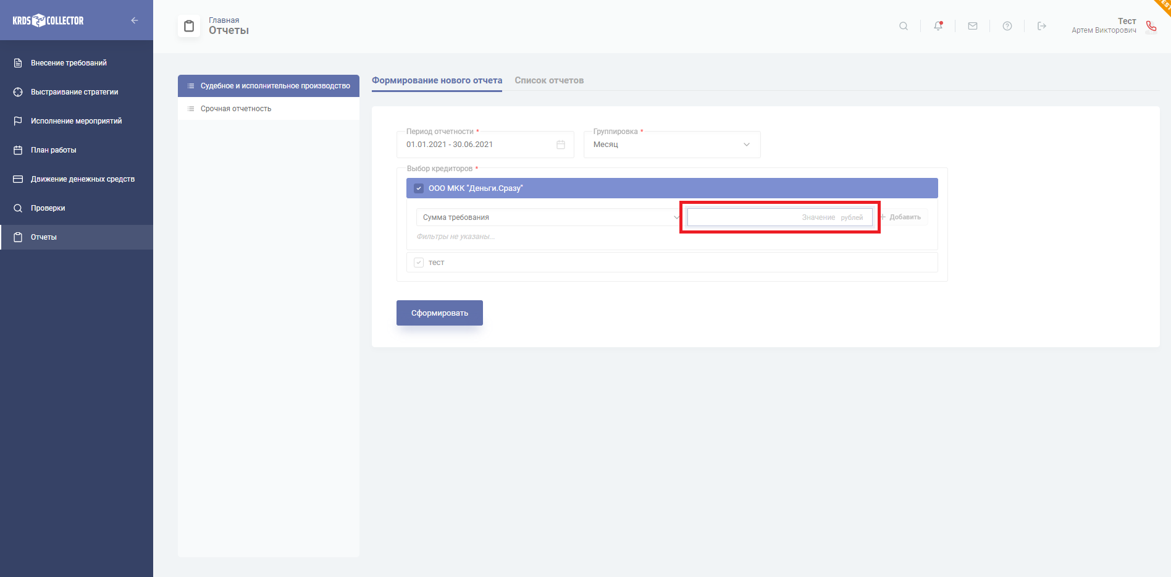Click the Сформировать button
The height and width of the screenshot is (577, 1171).
440,313
